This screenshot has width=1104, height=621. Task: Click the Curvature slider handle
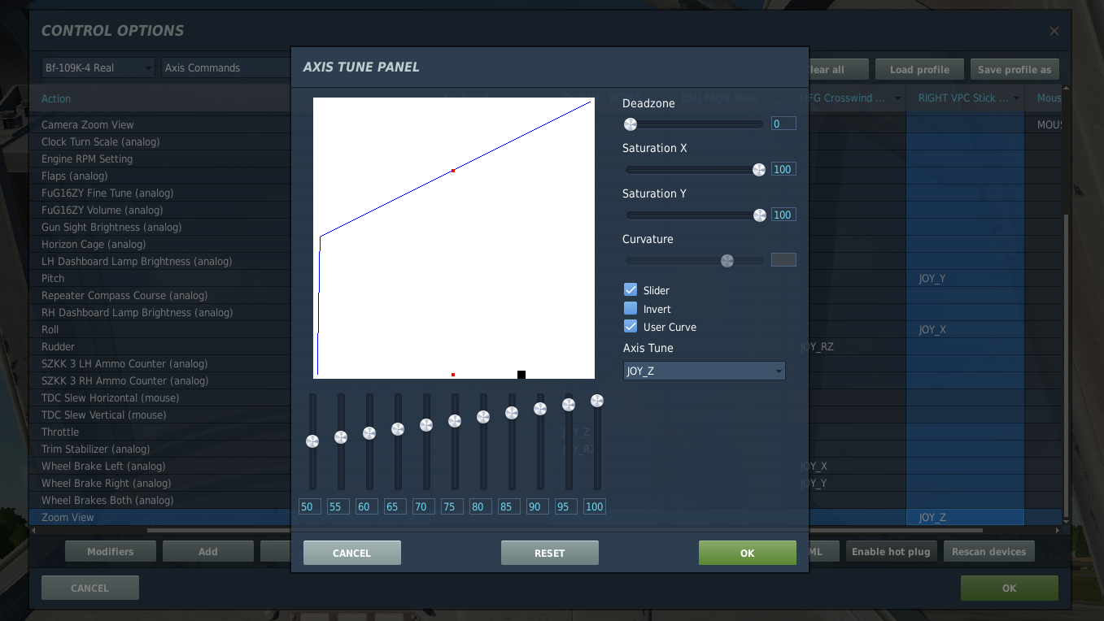pyautogui.click(x=727, y=261)
